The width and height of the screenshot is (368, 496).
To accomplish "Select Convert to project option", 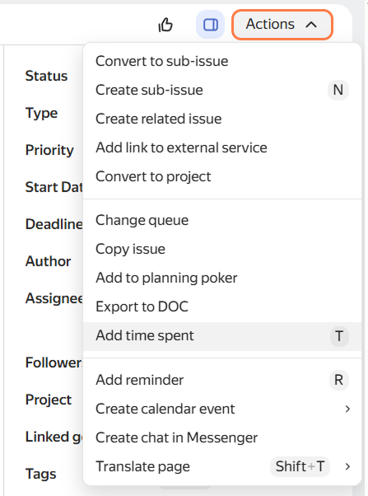I will (x=222, y=176).
